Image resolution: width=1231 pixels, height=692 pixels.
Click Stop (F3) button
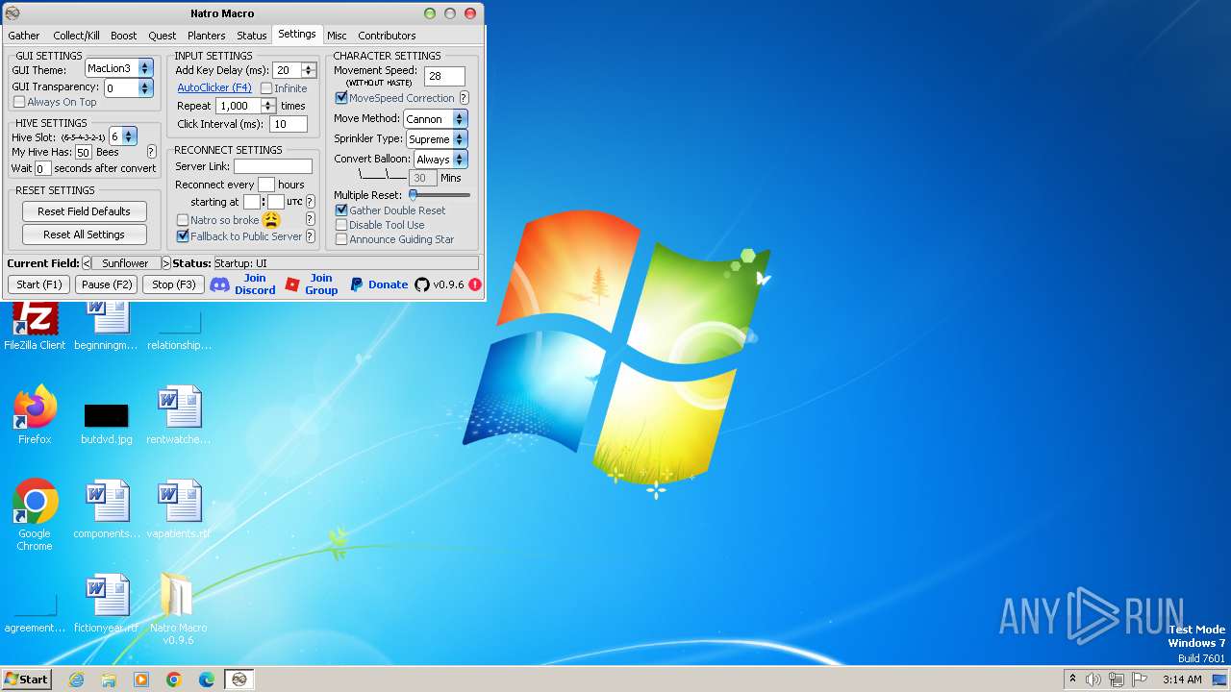point(174,284)
